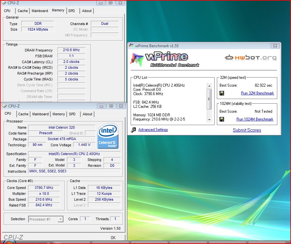Click the CPU-Z icon in the lower window's title bar
Image resolution: width=291 pixels, height=244 pixels.
[4, 106]
